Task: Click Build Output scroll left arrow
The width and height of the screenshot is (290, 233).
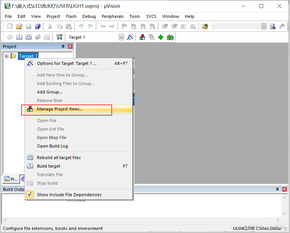Action: pyautogui.click(x=5, y=220)
